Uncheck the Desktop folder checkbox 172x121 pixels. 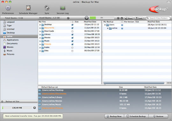(72, 25)
